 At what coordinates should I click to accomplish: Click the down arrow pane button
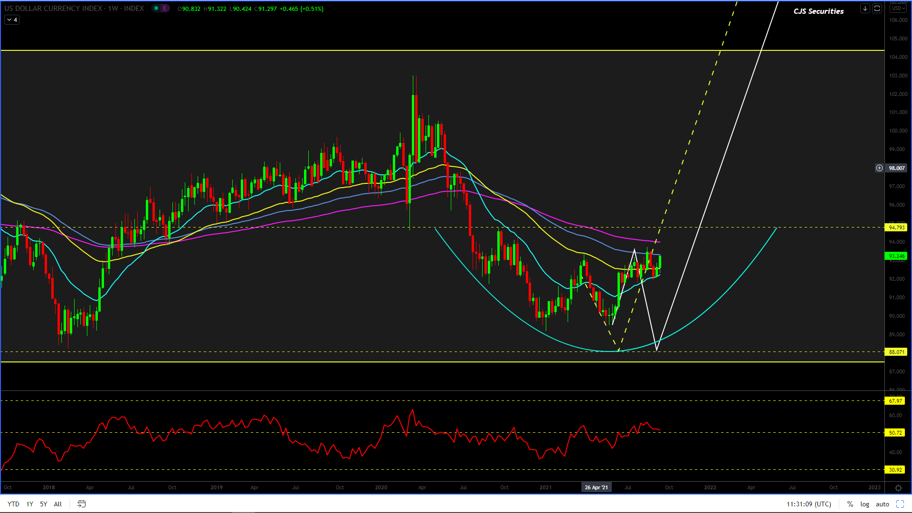point(865,9)
